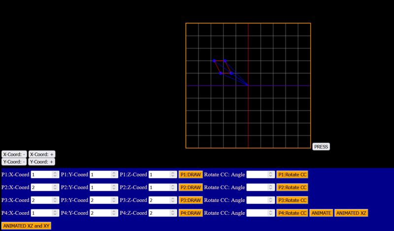394x231 pixels.
Task: Increase X with the X-Coord: + button
Action: point(42,154)
